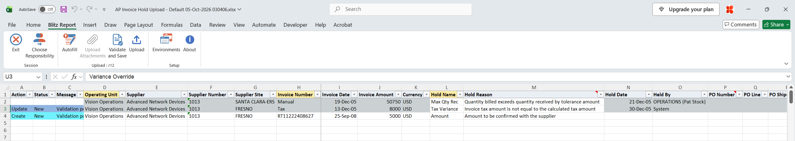Click the vertical scrollbar thumb
795x141 pixels.
pyautogui.click(x=791, y=96)
